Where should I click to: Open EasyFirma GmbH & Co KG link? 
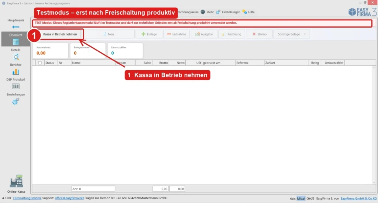pos(358,199)
